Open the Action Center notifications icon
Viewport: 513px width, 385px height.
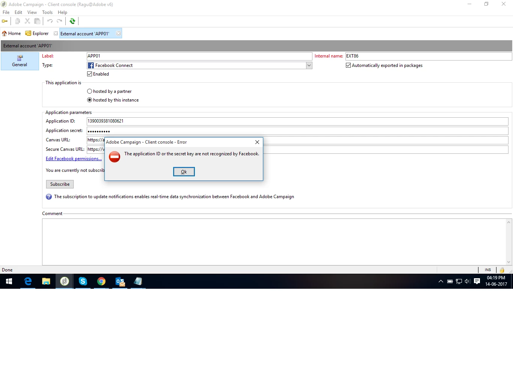tap(477, 281)
